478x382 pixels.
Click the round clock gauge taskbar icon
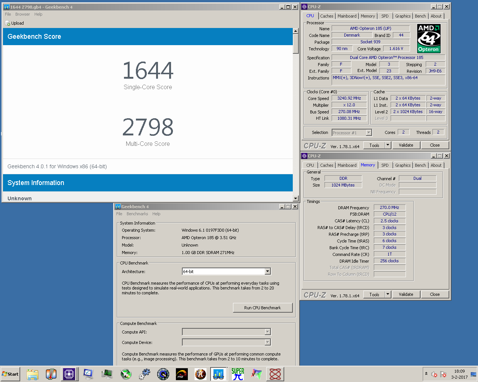pyautogui.click(x=163, y=374)
